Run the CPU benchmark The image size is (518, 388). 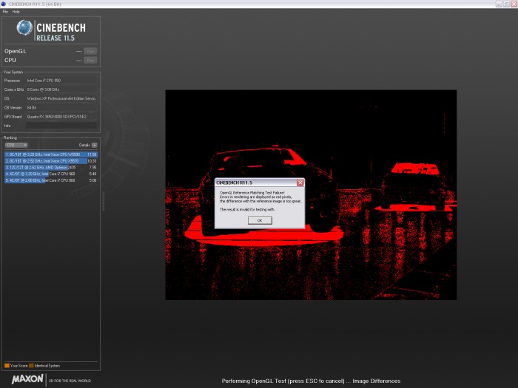click(x=90, y=60)
